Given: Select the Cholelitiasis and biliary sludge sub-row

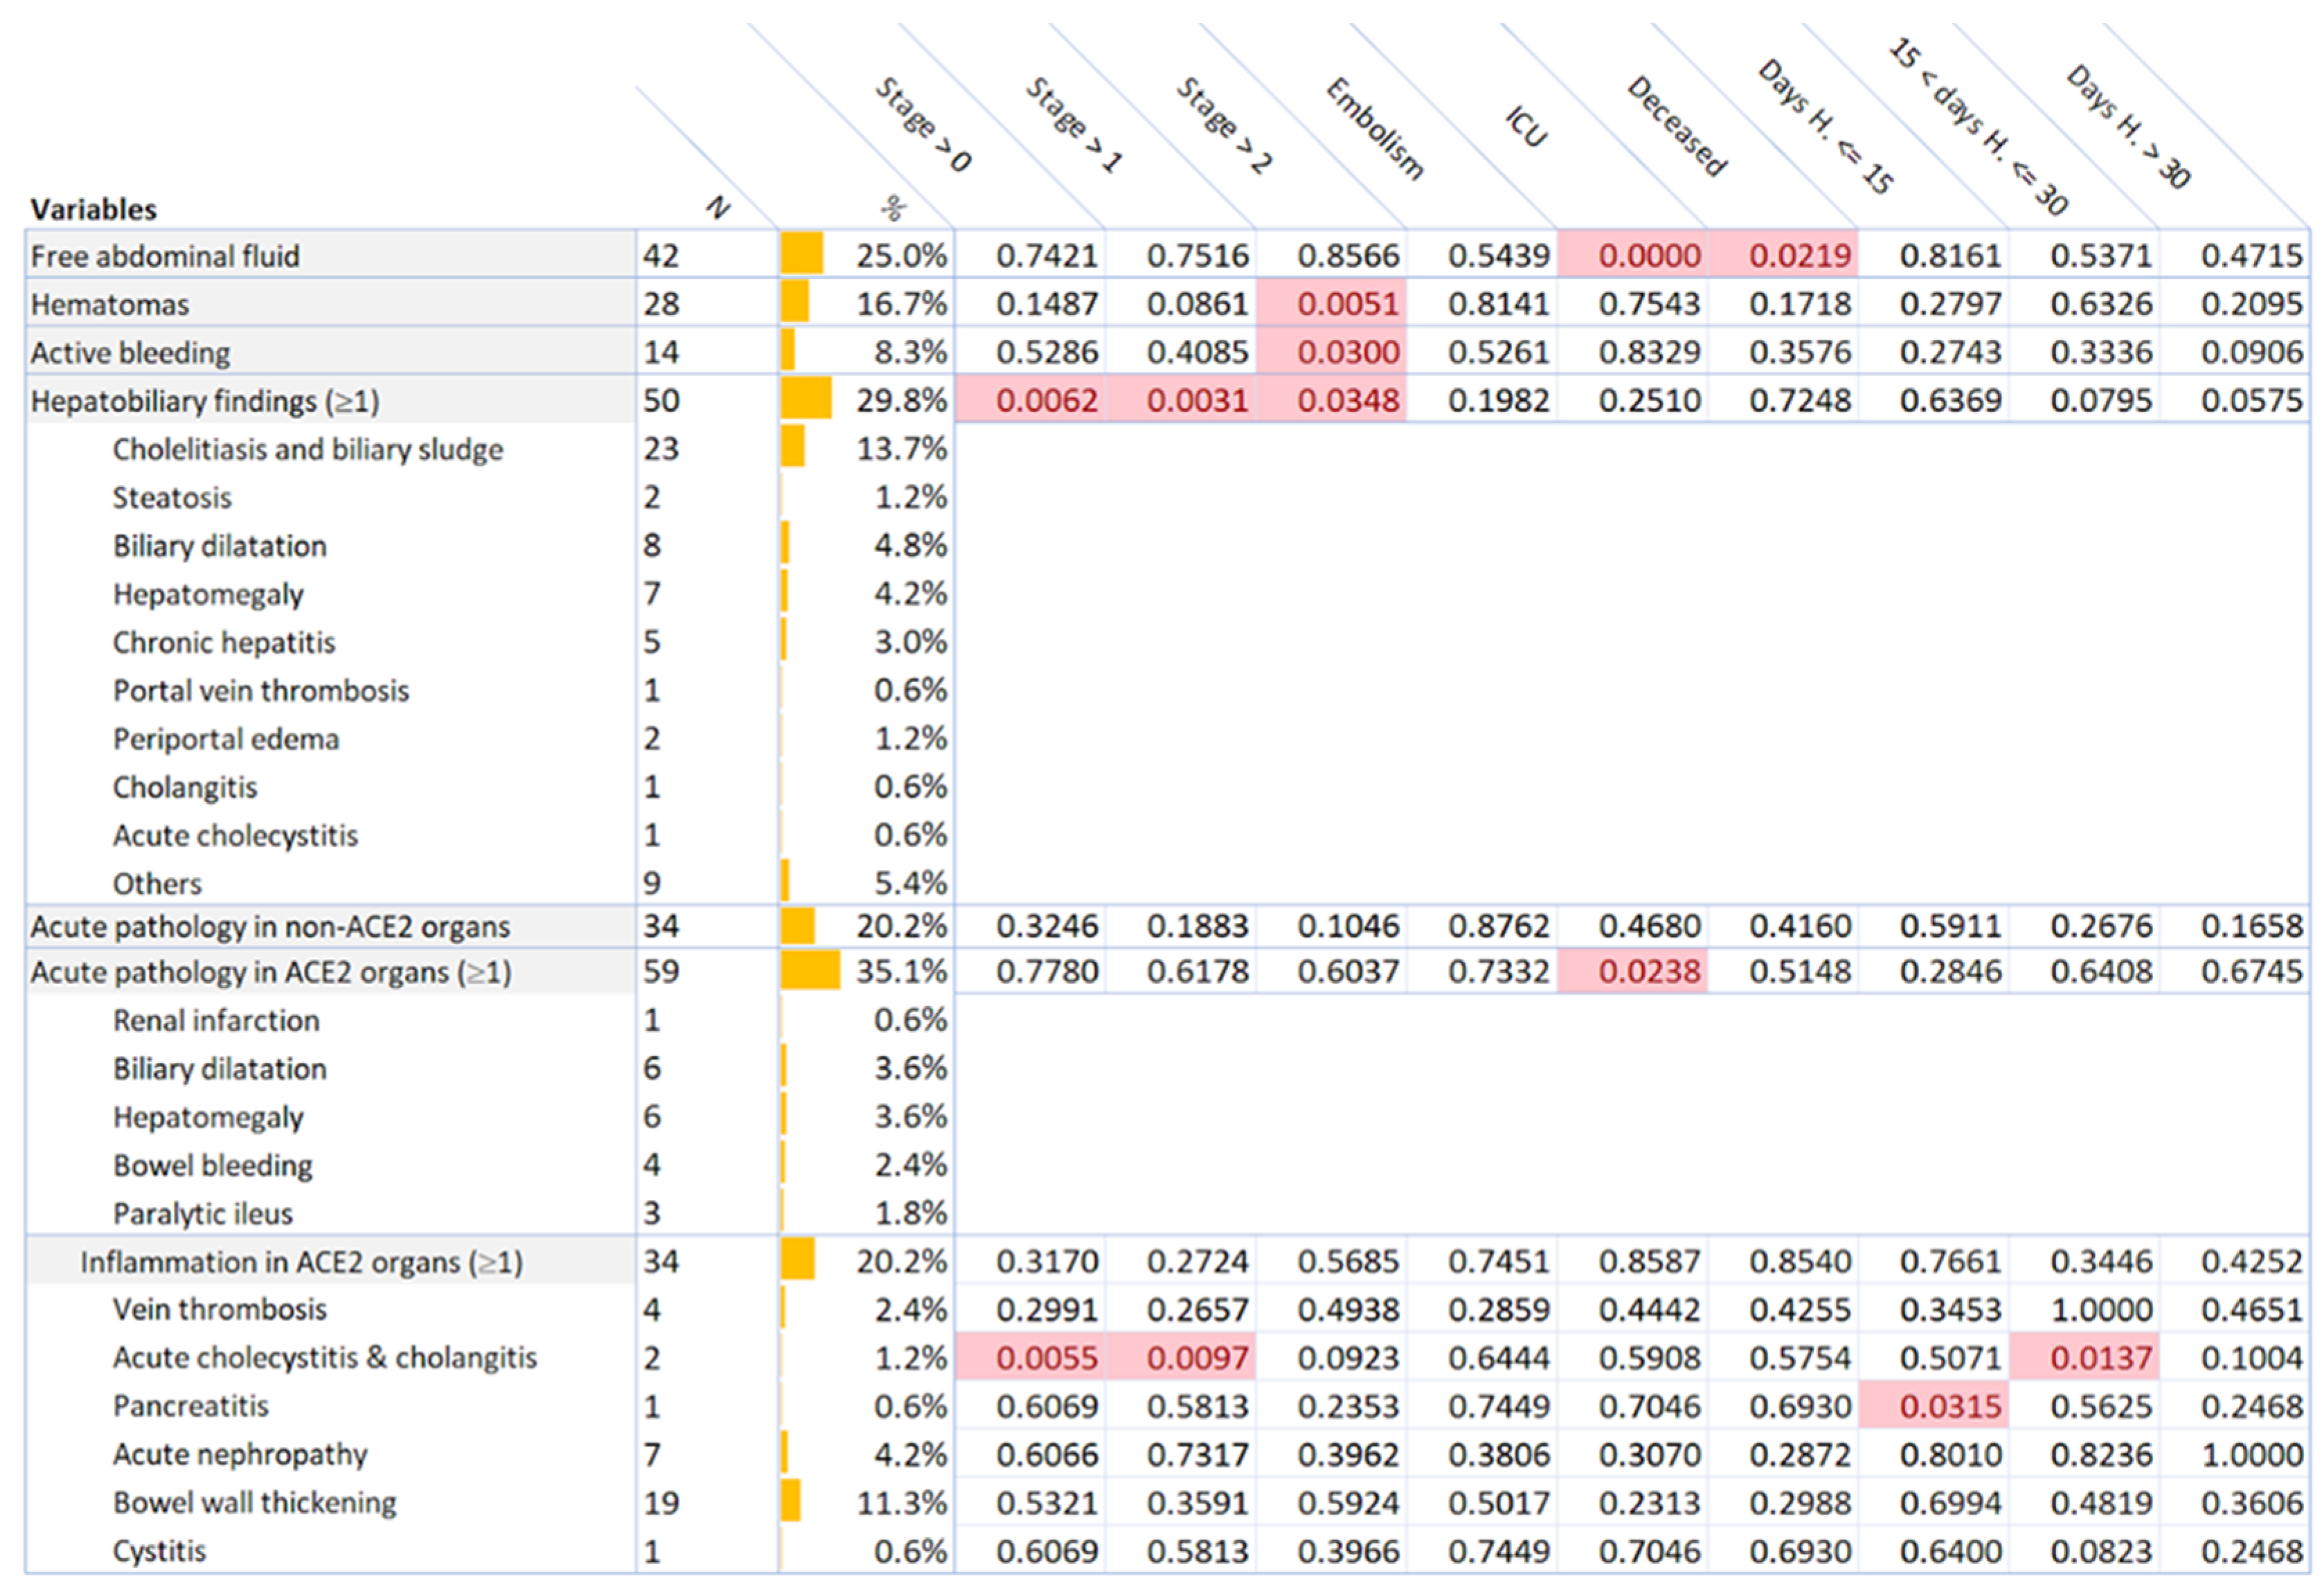Looking at the screenshot, I should pyautogui.click(x=307, y=449).
